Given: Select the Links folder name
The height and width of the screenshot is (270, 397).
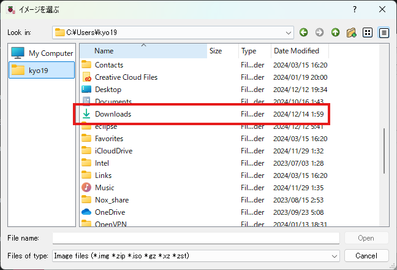Looking at the screenshot, I should point(103,175).
